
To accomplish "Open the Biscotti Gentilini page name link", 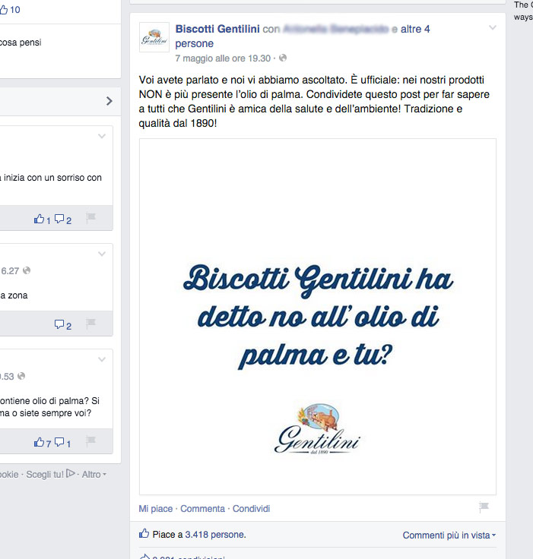I will (x=217, y=29).
